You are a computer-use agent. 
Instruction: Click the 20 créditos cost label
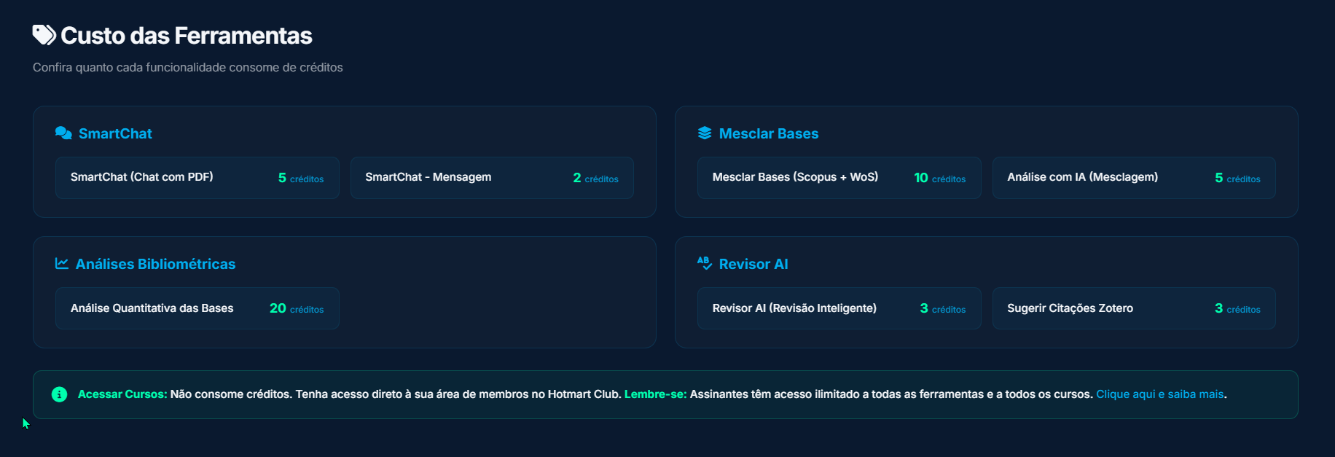[297, 308]
